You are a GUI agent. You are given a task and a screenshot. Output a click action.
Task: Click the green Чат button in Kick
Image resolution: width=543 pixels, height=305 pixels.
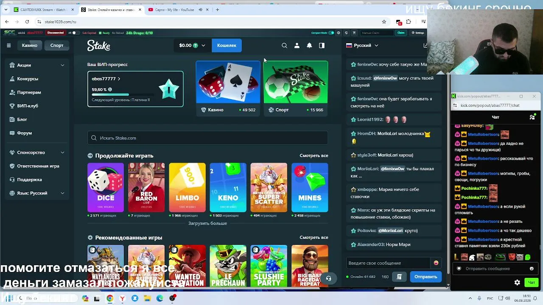tap(532, 283)
